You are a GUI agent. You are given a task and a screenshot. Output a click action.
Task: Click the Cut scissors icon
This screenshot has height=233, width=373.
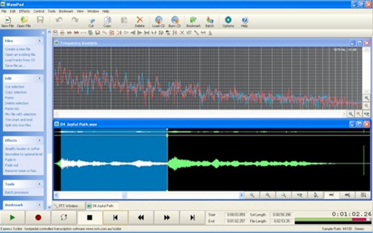91,21
